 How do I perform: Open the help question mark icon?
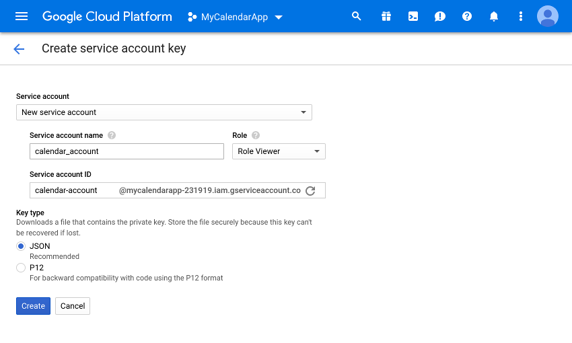click(467, 16)
